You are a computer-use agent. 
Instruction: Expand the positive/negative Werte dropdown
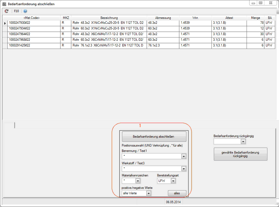tap(148, 193)
